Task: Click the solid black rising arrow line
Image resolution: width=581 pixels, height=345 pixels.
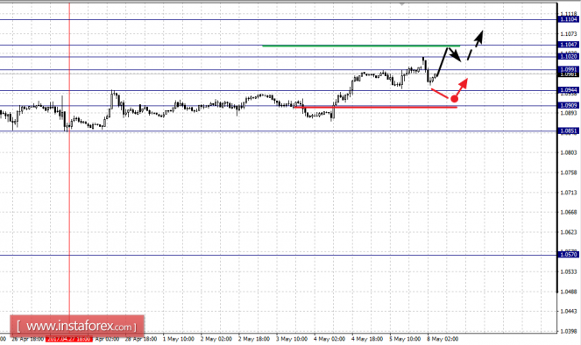Action: pyautogui.click(x=443, y=62)
